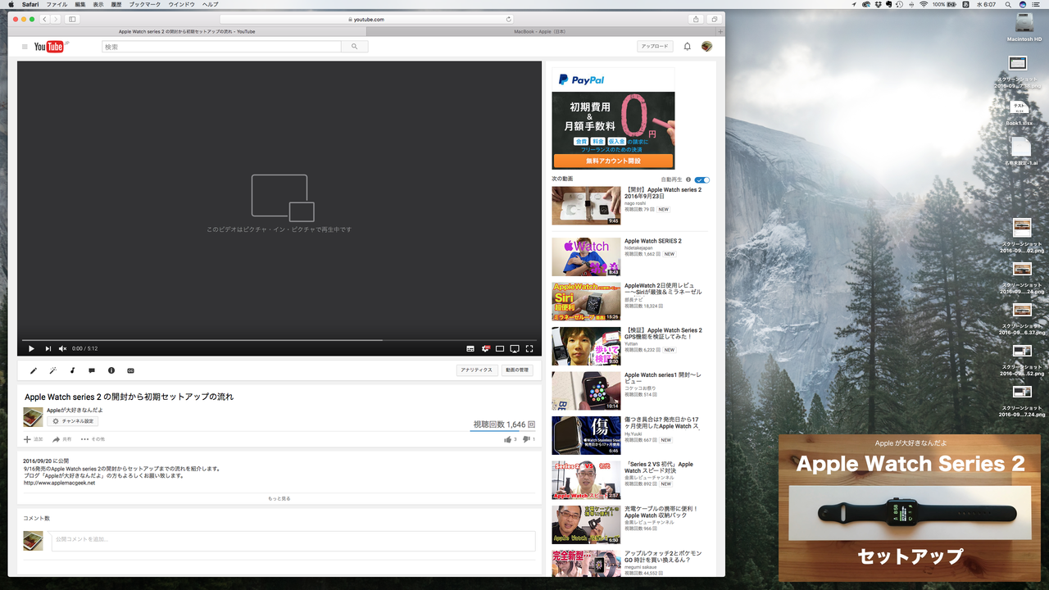The height and width of the screenshot is (590, 1049).
Task: Click the アナリティクス button
Action: [476, 370]
